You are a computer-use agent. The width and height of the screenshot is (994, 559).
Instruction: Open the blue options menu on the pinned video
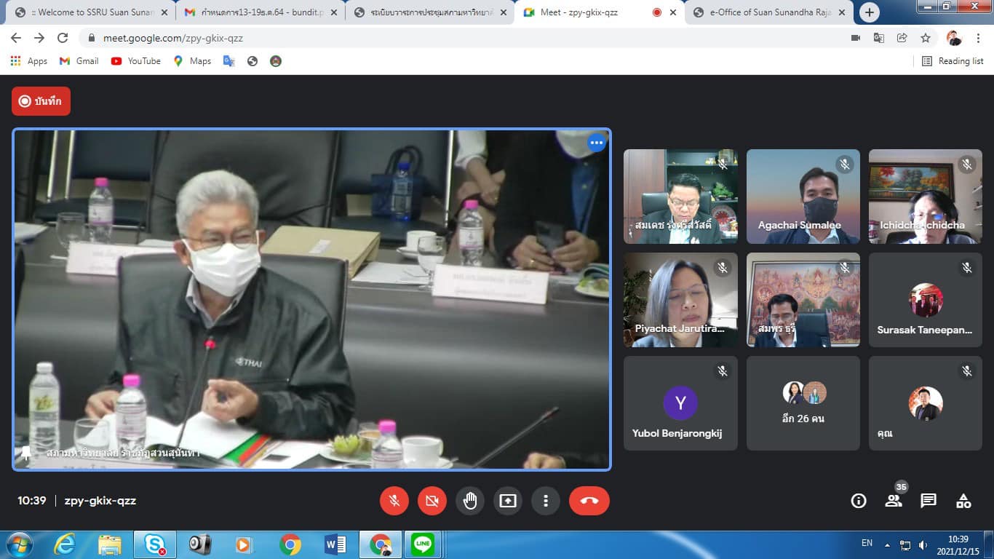pyautogui.click(x=597, y=143)
